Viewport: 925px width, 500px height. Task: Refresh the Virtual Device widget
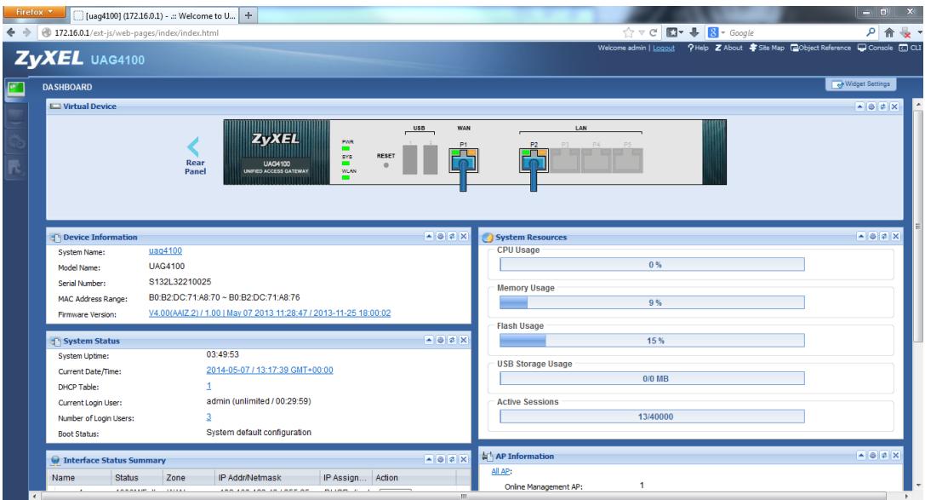click(883, 106)
